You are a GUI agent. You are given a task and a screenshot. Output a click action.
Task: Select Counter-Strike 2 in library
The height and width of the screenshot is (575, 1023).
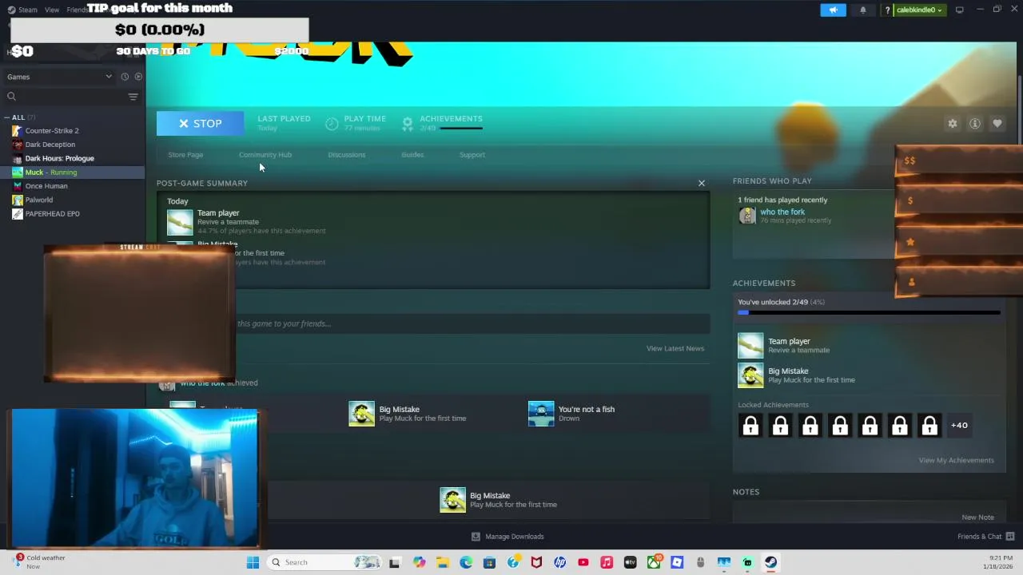[x=51, y=131]
